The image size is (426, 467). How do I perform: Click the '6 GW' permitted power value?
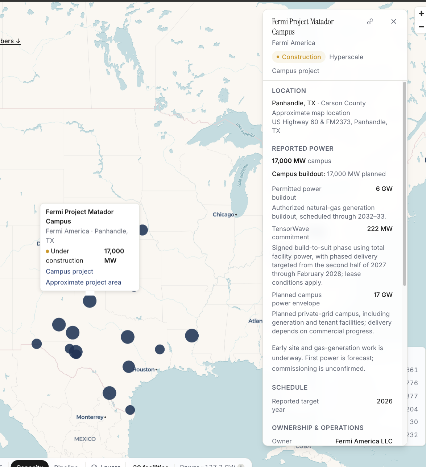[384, 189]
